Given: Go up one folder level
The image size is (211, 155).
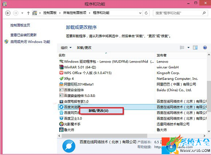Looking at the screenshot, I should [28, 13].
